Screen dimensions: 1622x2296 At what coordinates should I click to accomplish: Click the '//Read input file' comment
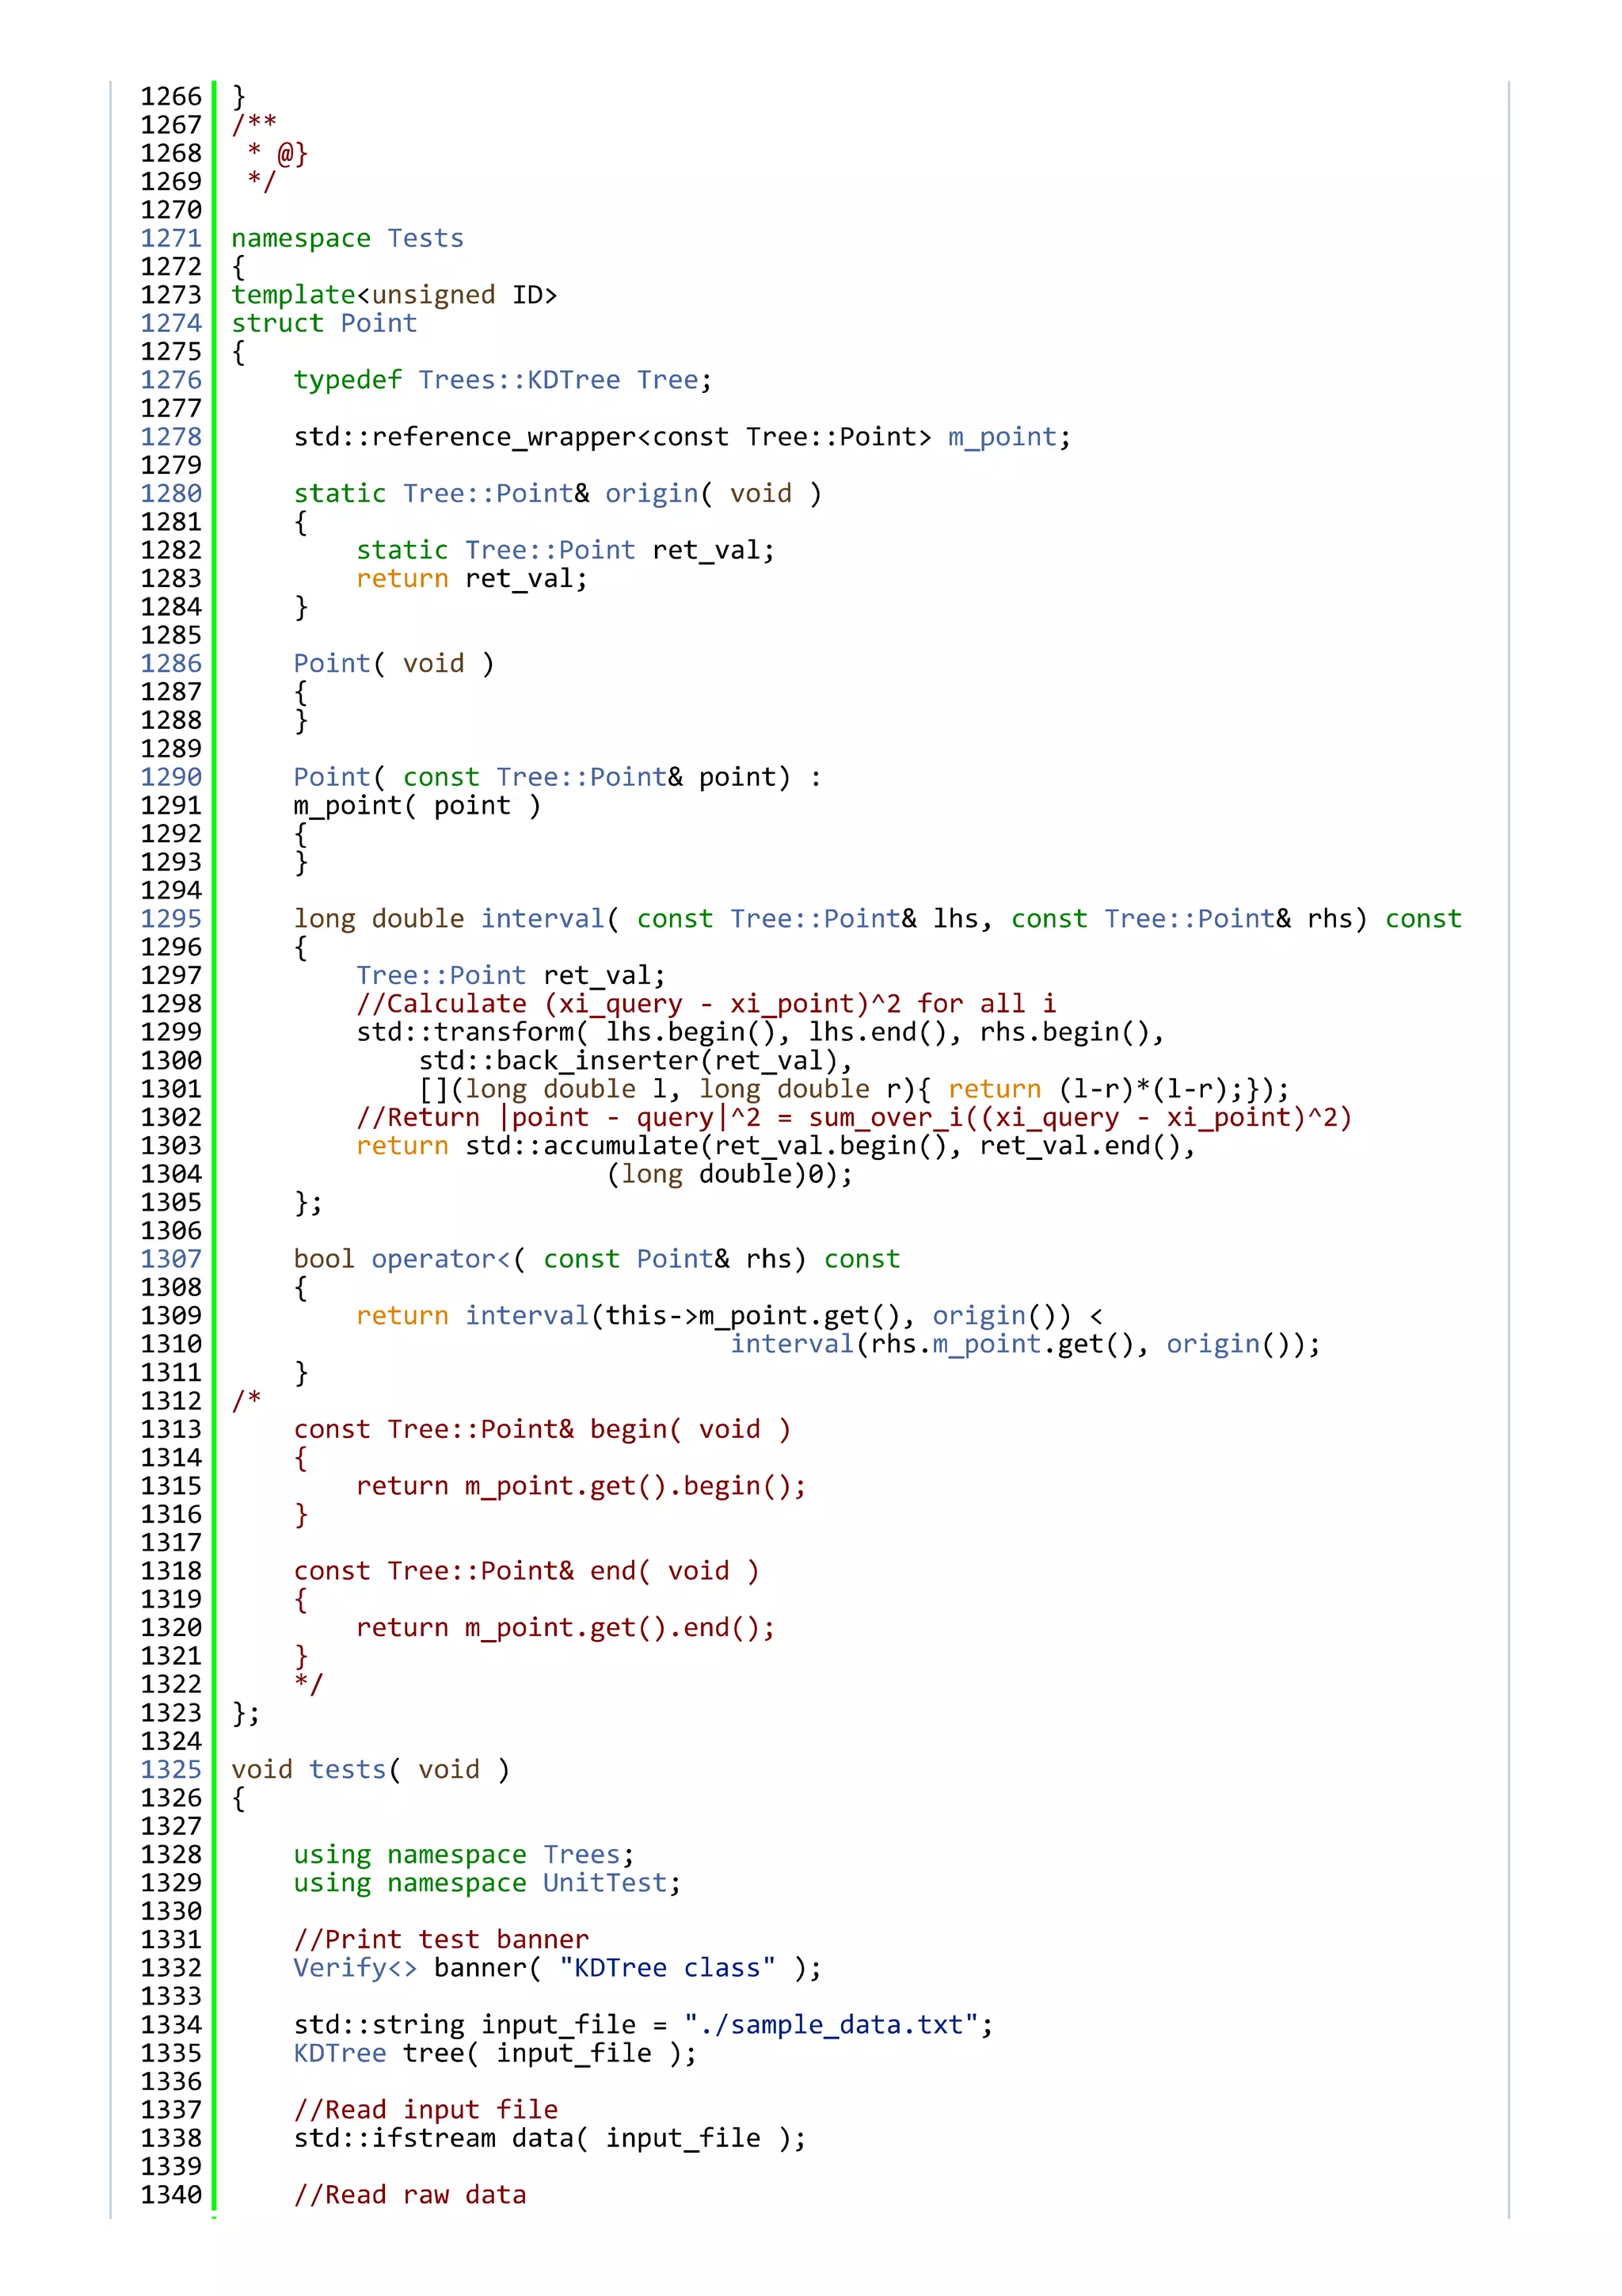click(x=426, y=2110)
